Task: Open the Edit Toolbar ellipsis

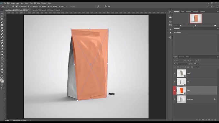Action: pyautogui.click(x=2, y=75)
